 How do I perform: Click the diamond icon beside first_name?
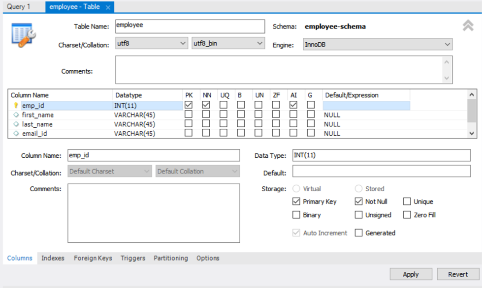(16, 115)
